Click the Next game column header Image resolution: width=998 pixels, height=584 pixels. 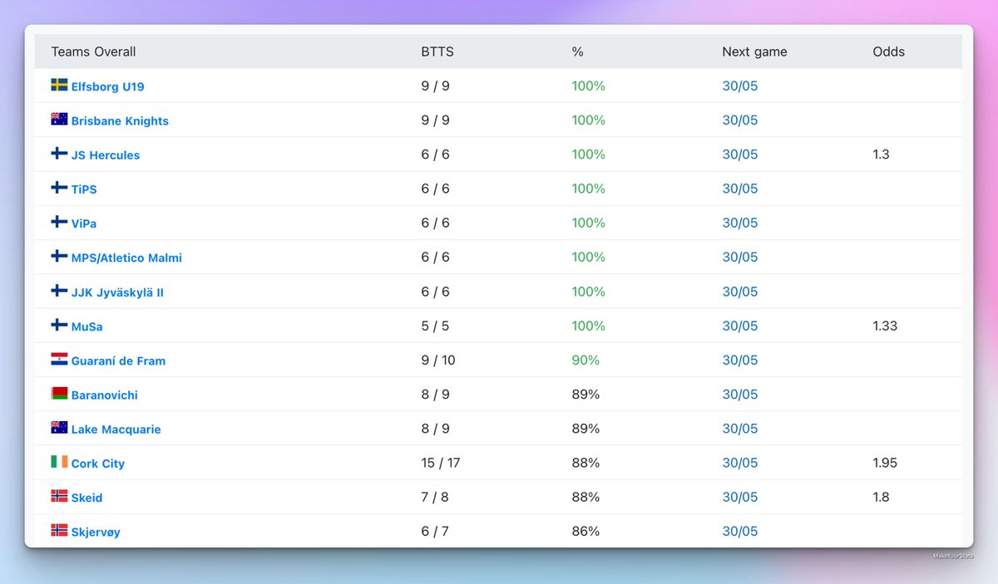click(x=754, y=52)
